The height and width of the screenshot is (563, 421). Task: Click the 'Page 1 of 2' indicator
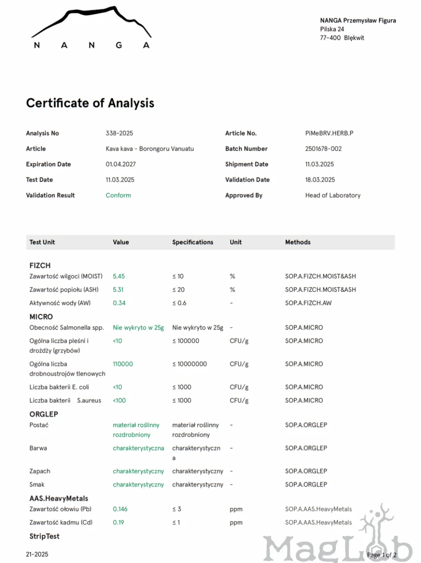click(x=381, y=555)
